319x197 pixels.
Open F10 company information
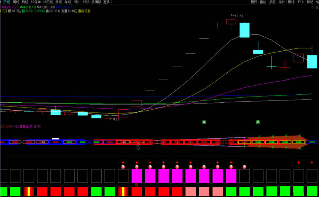(x=301, y=2)
